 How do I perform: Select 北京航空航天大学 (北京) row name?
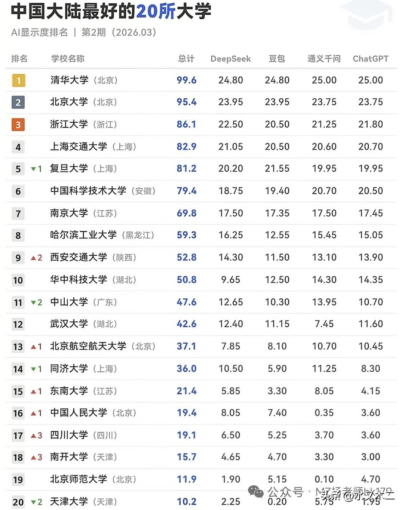pyautogui.click(x=103, y=346)
